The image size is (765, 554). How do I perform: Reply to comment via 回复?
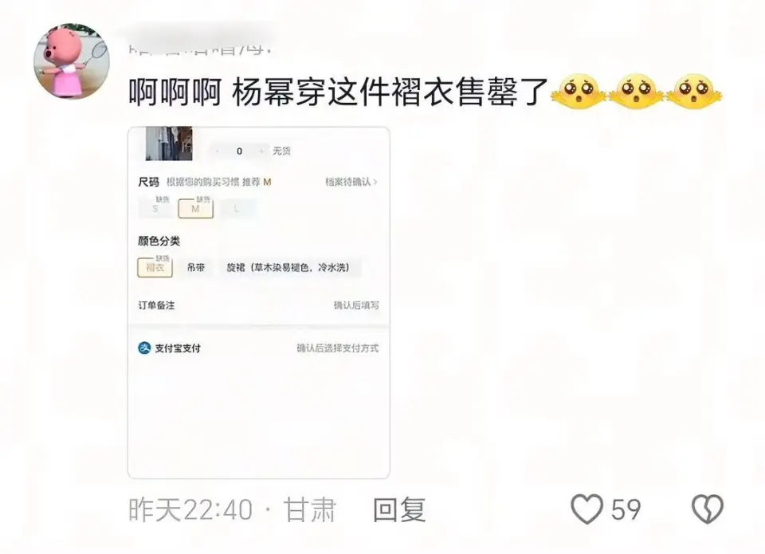[399, 509]
